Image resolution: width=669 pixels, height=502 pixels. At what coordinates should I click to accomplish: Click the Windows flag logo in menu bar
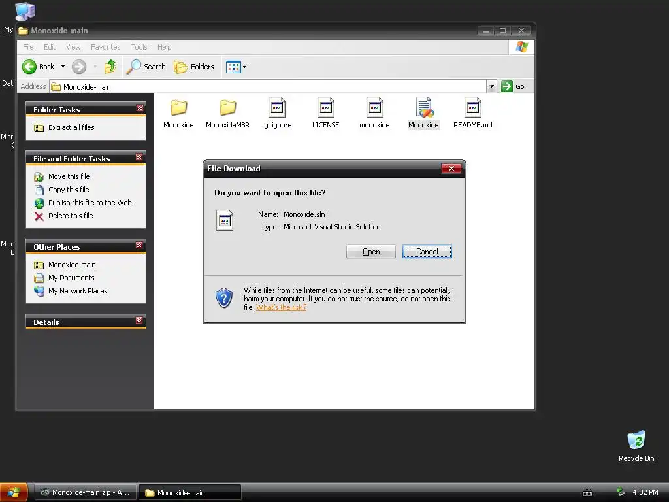coord(522,47)
